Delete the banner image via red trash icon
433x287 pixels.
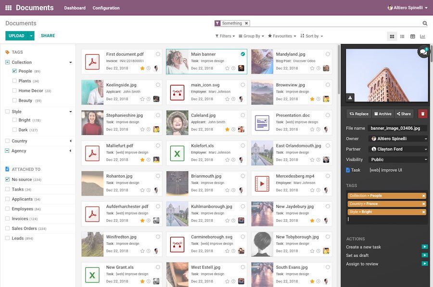[423, 114]
